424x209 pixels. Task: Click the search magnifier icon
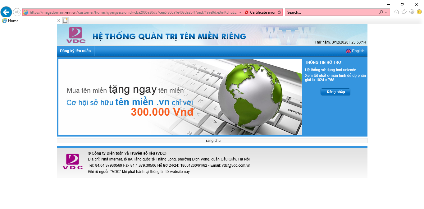(381, 12)
